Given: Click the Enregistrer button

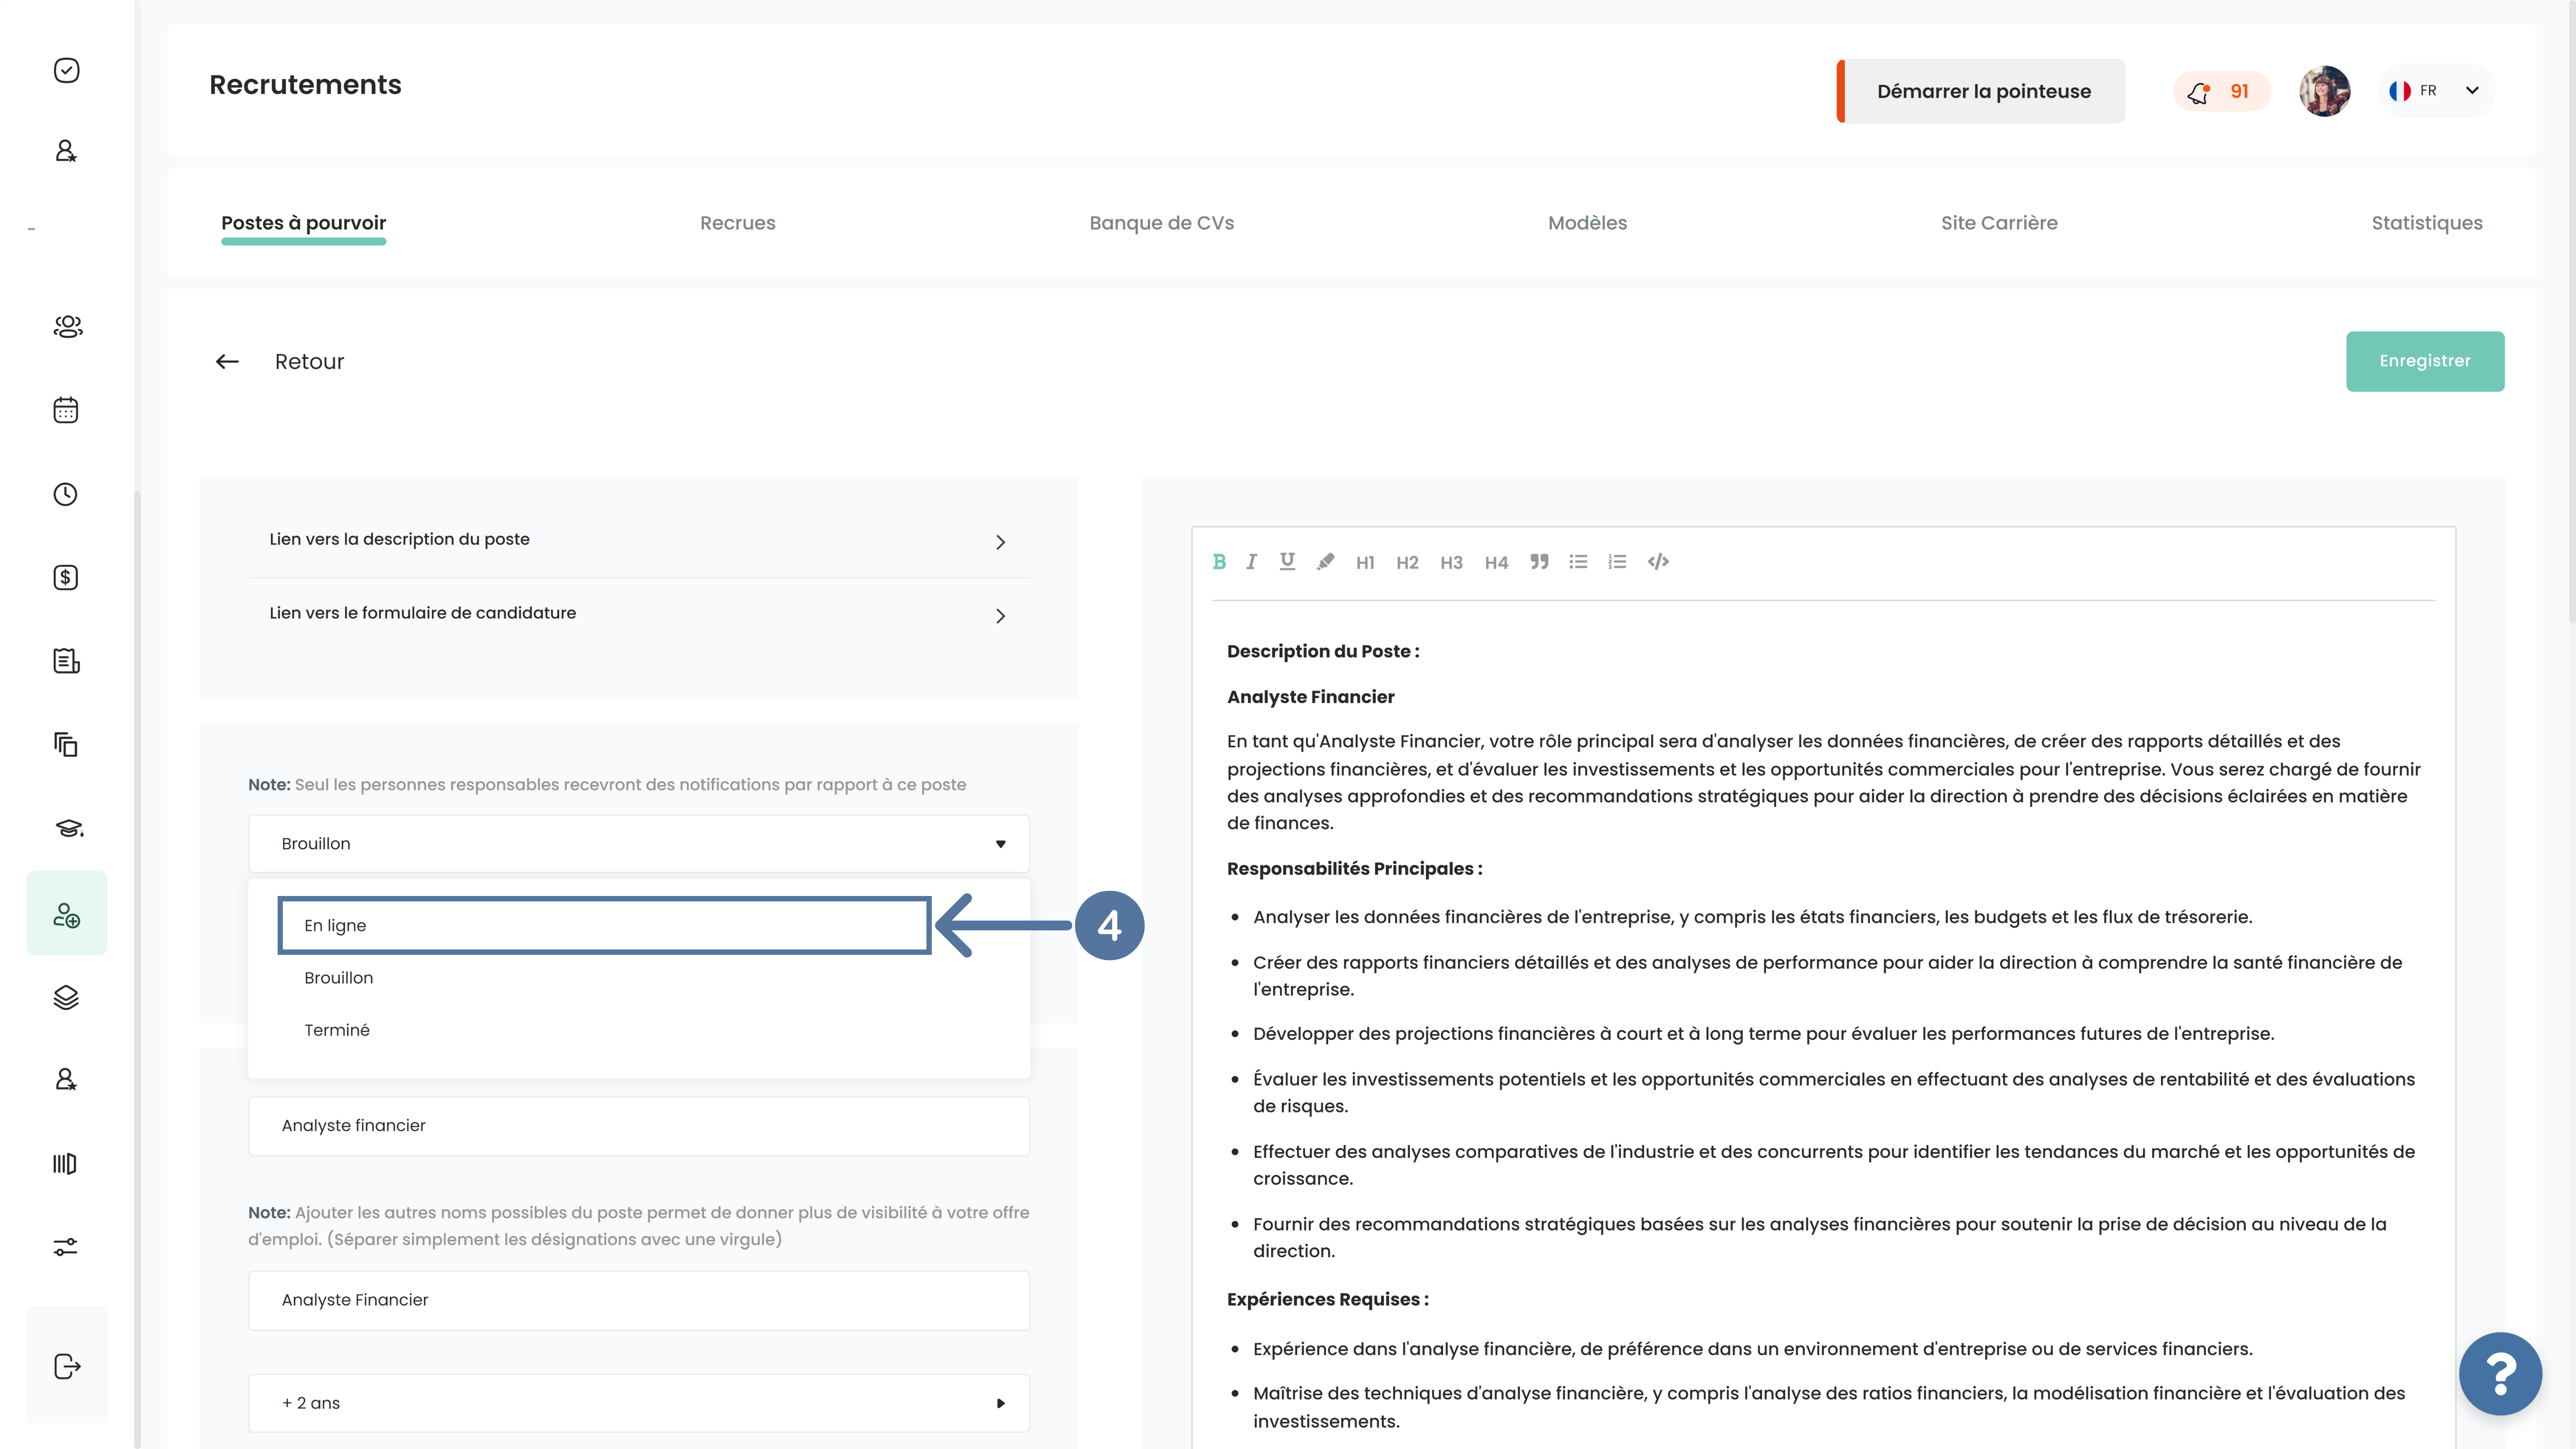Looking at the screenshot, I should (2425, 361).
